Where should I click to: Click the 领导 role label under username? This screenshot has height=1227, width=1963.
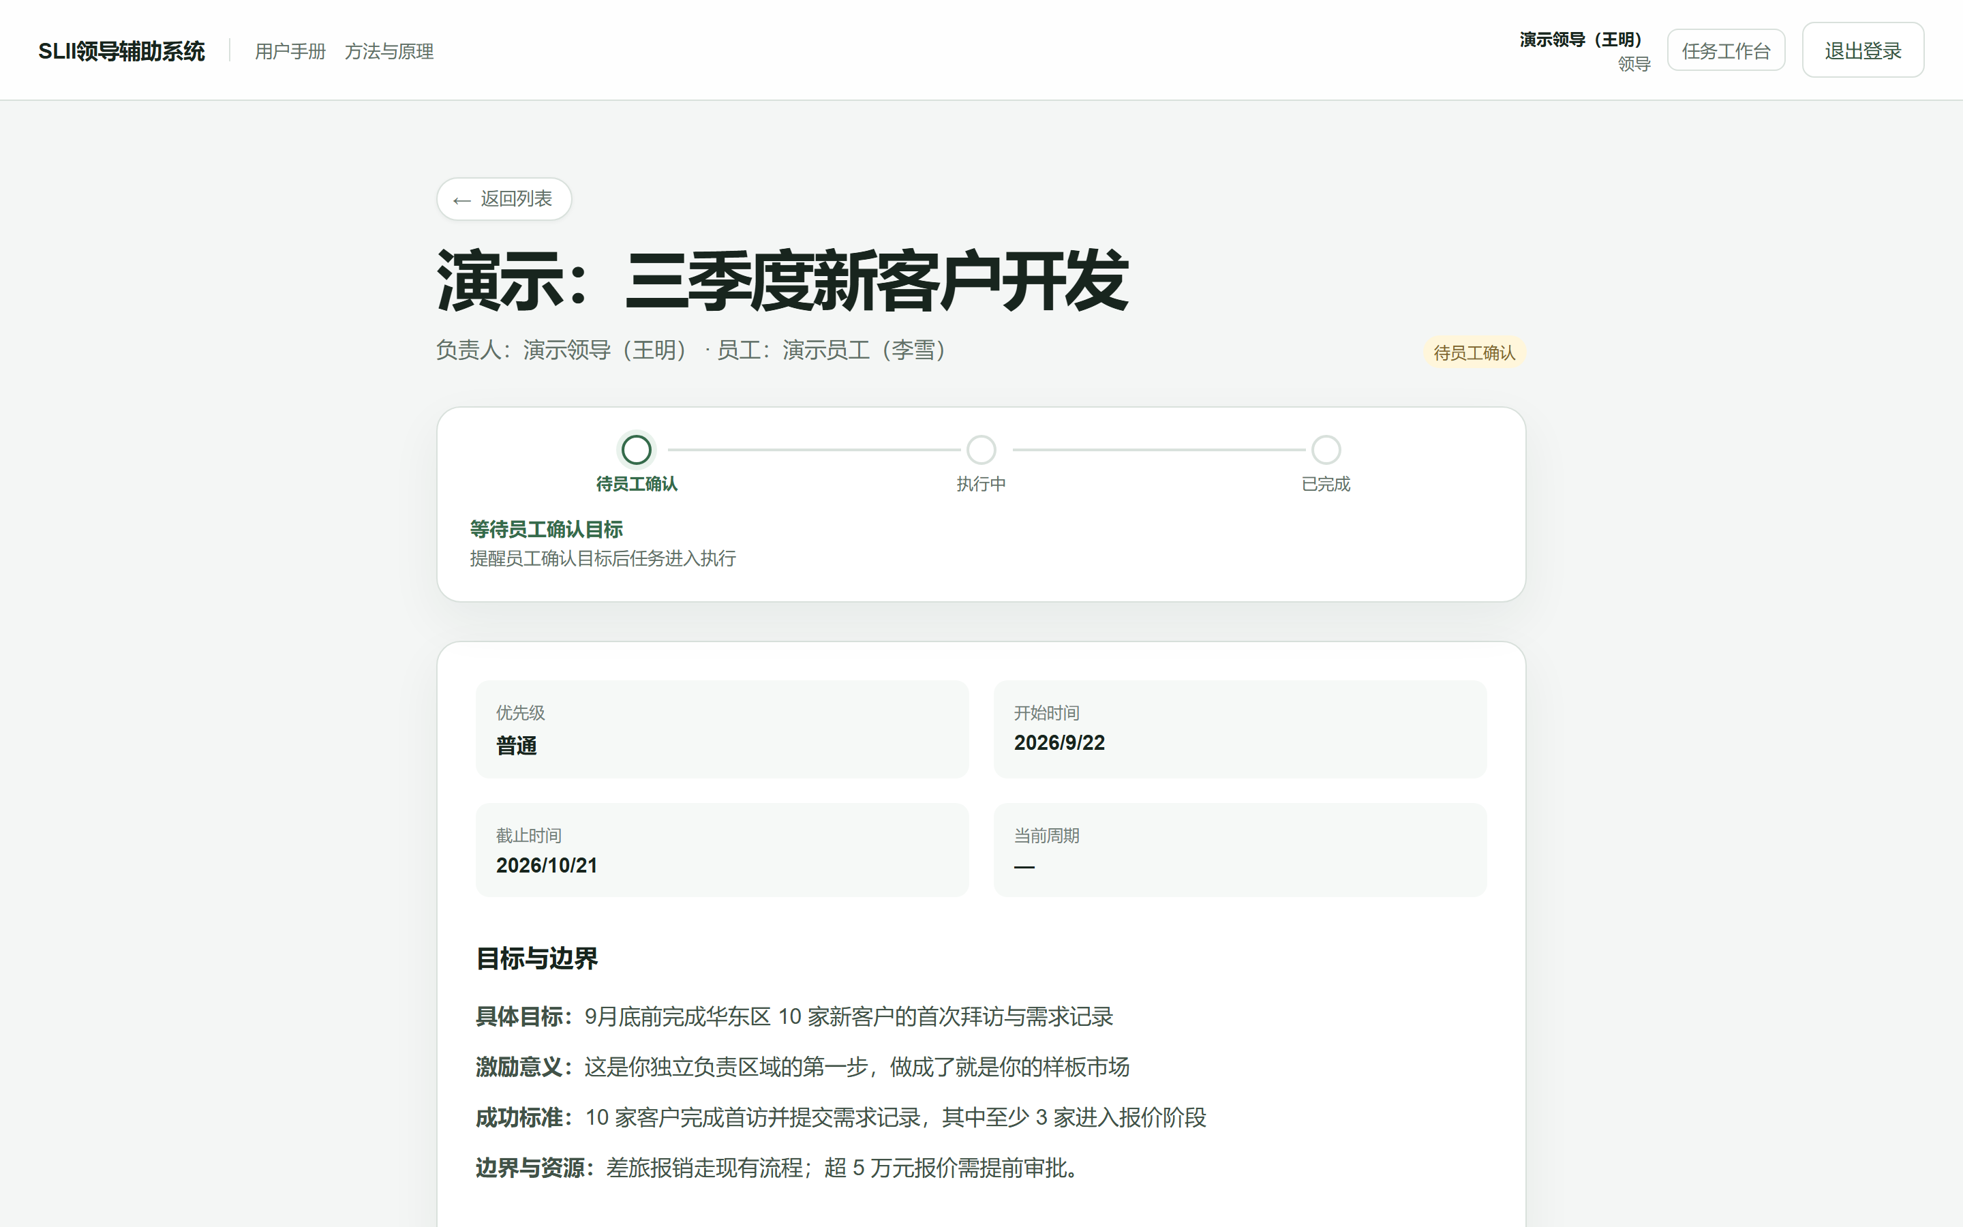(1634, 64)
